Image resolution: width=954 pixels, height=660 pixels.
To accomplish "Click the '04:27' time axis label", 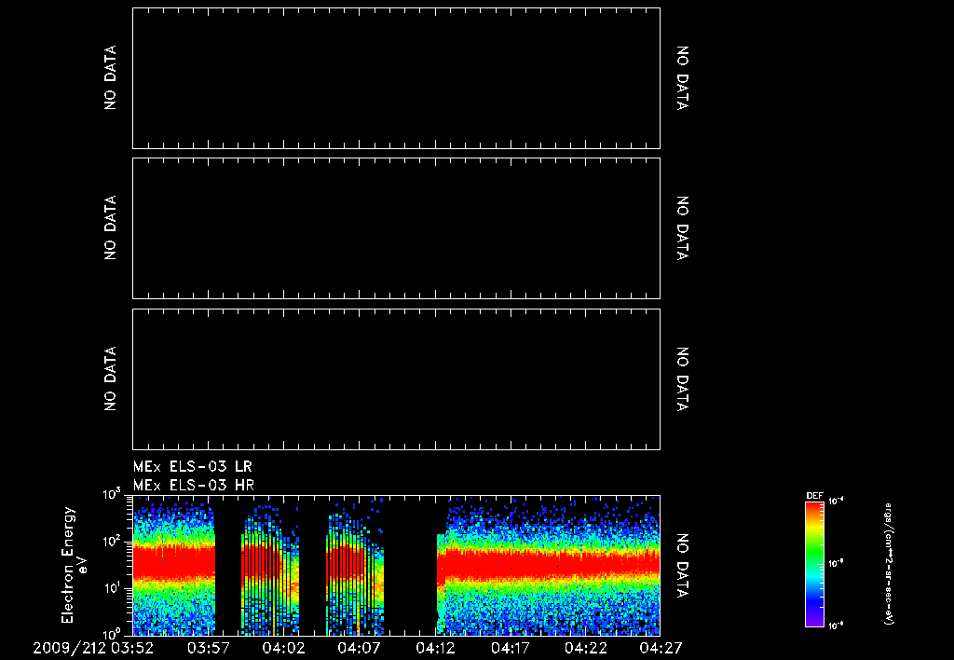I will coord(661,648).
